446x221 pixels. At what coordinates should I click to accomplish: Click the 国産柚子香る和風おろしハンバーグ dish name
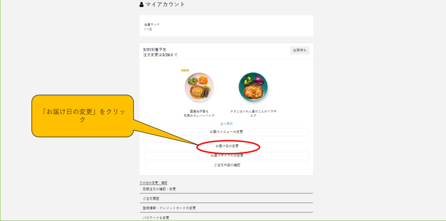(x=199, y=113)
